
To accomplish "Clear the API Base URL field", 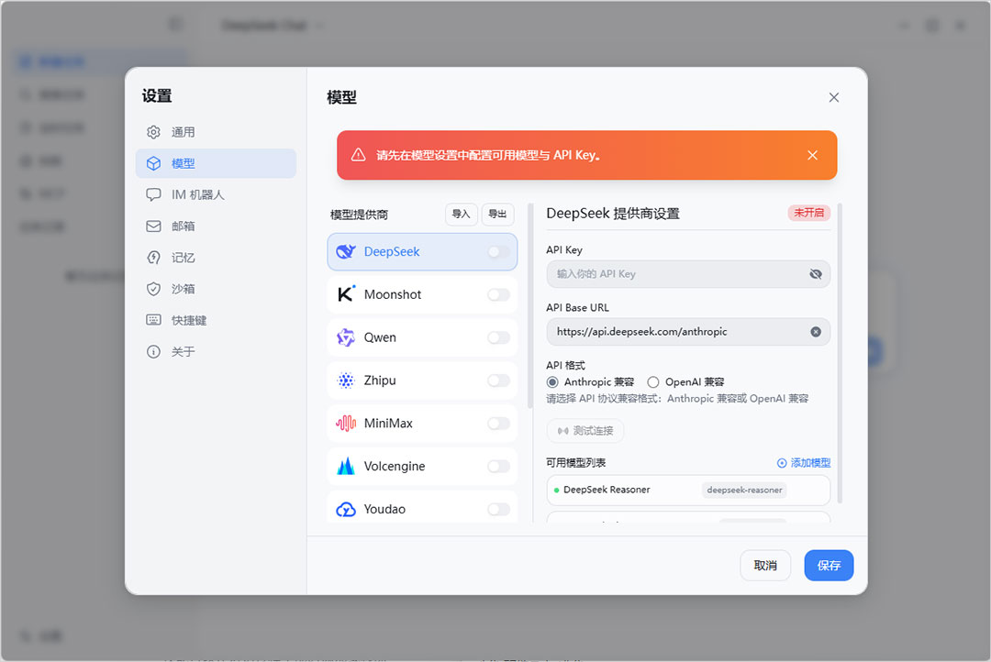I will [815, 332].
